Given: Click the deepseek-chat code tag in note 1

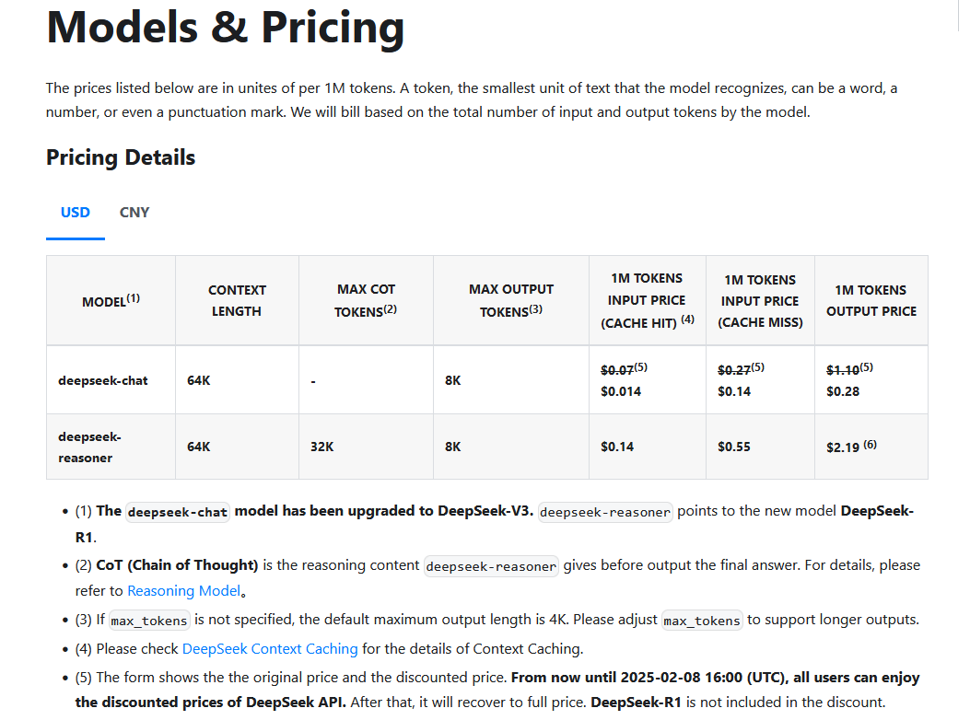Looking at the screenshot, I should tap(178, 512).
